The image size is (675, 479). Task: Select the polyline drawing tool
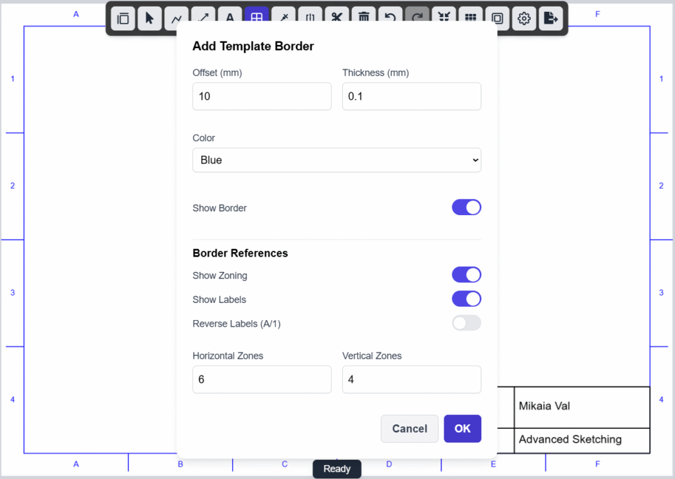click(x=177, y=18)
